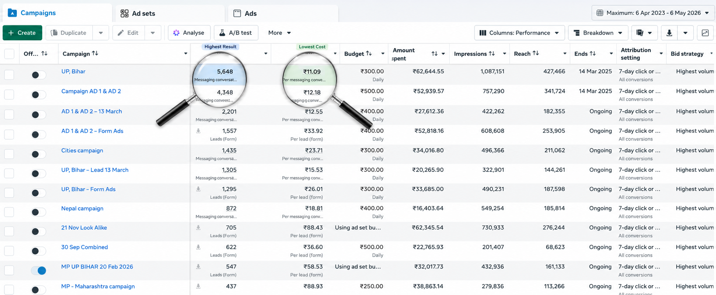Click the export download icon
The width and height of the screenshot is (716, 295).
click(669, 33)
